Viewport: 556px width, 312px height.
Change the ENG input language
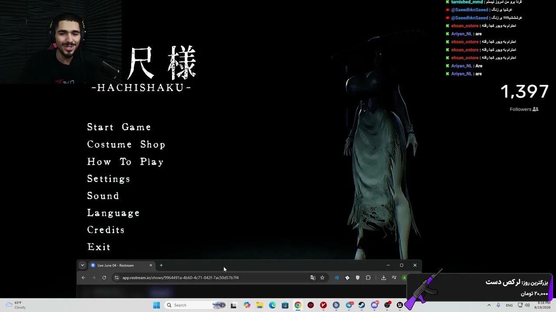509,305
